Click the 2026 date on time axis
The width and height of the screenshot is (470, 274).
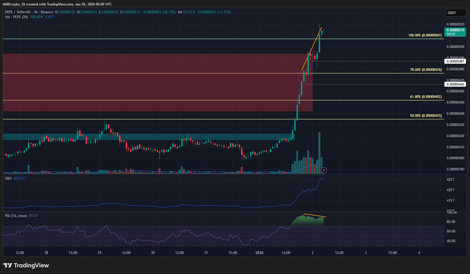pyautogui.click(x=259, y=253)
